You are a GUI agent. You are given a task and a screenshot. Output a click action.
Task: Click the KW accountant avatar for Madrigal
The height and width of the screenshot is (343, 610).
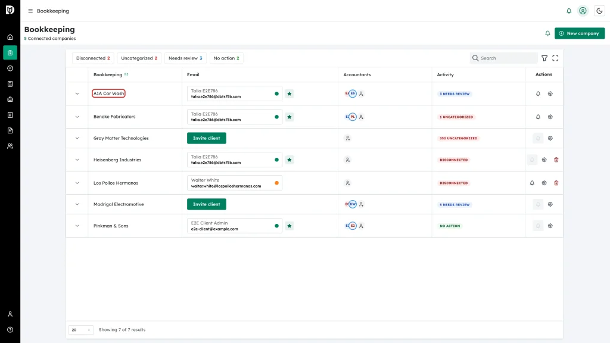pos(353,205)
